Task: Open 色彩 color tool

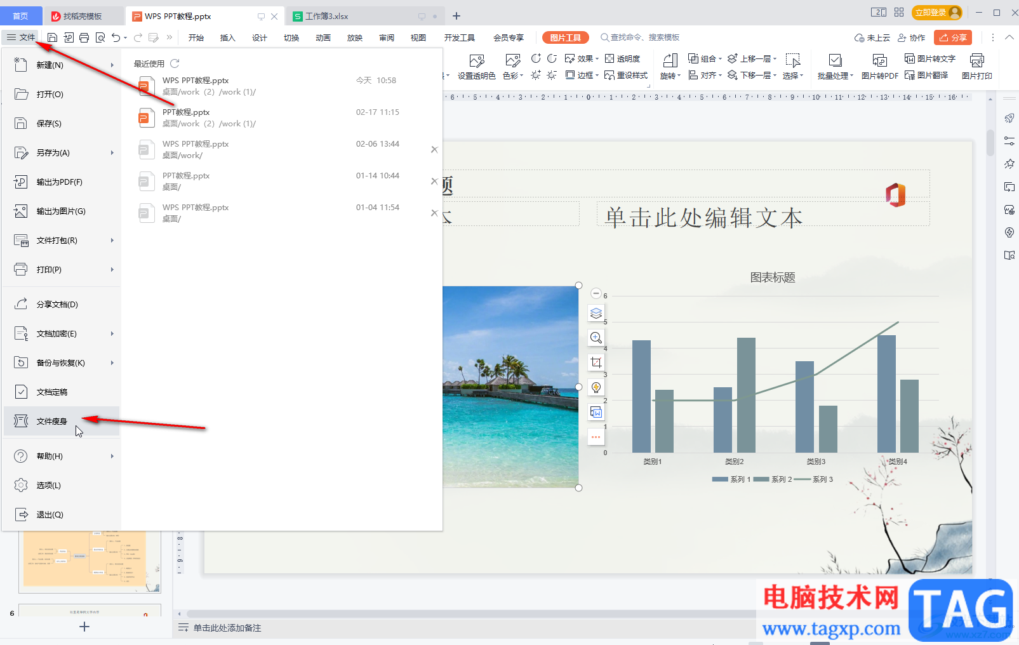Action: tap(512, 67)
